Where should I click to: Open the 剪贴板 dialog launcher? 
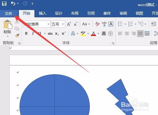pyautogui.click(x=19, y=44)
